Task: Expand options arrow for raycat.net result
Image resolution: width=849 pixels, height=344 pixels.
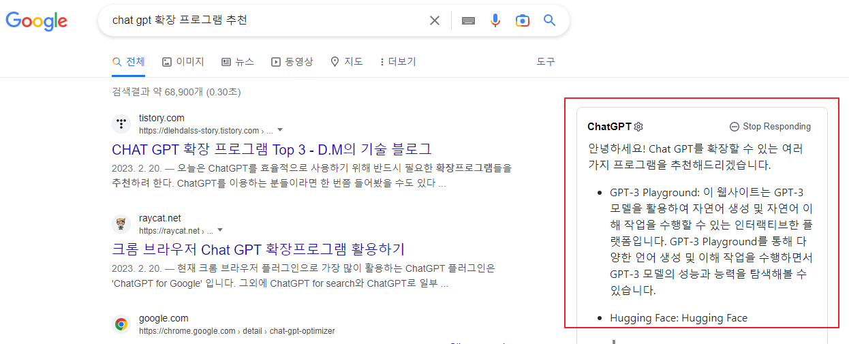Action: (220, 230)
